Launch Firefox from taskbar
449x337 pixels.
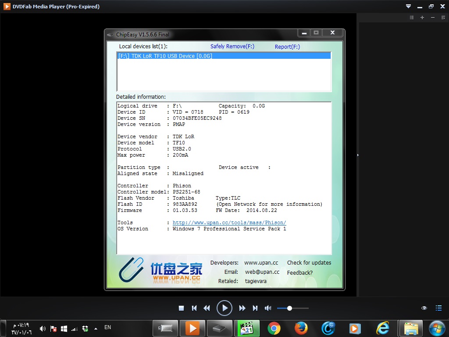pos(301,328)
